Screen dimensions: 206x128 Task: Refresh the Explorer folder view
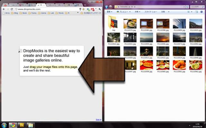[x=187, y=7]
